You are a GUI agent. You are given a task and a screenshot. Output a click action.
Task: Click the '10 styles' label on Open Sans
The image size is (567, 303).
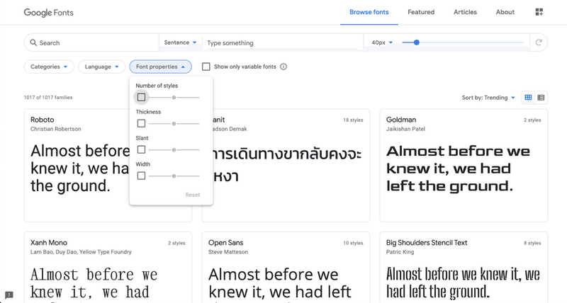(x=353, y=243)
